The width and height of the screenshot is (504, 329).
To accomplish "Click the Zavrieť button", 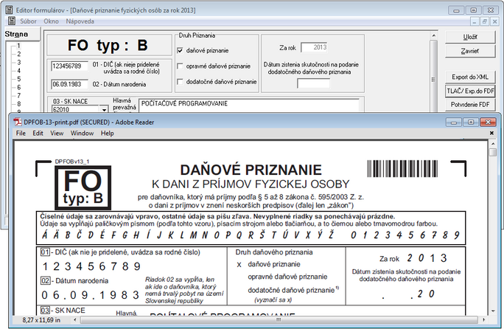I will point(469,50).
